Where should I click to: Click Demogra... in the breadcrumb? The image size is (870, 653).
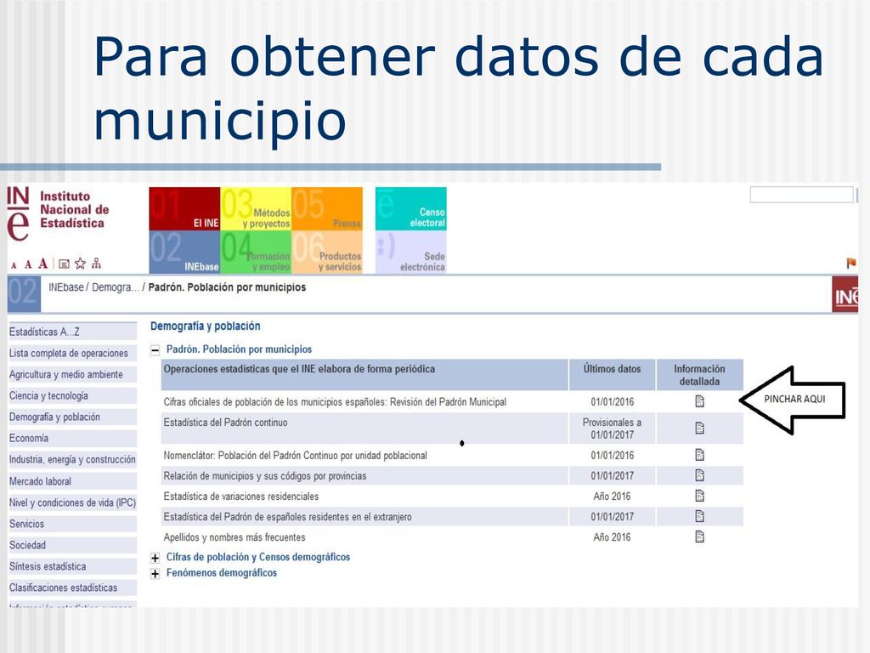[116, 287]
